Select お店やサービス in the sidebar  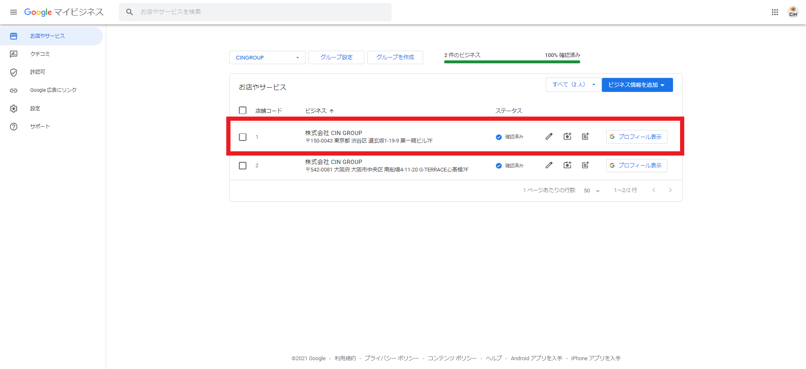[51, 36]
